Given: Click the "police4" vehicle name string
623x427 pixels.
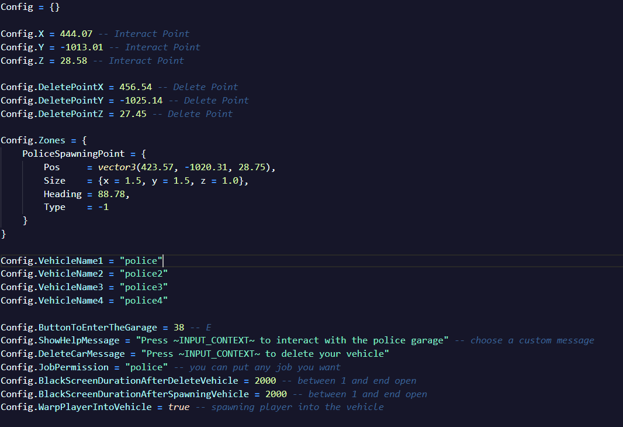Looking at the screenshot, I should point(143,301).
